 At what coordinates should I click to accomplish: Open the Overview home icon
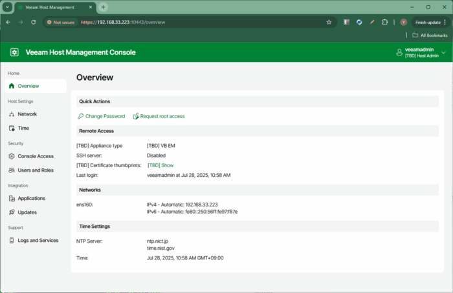click(12, 86)
